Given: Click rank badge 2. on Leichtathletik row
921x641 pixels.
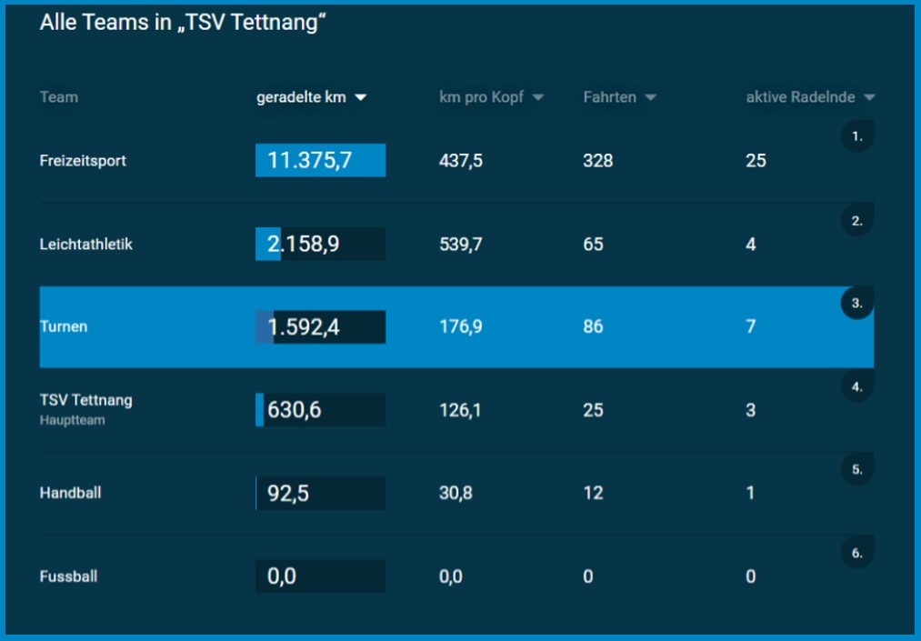Looking at the screenshot, I should tap(857, 220).
